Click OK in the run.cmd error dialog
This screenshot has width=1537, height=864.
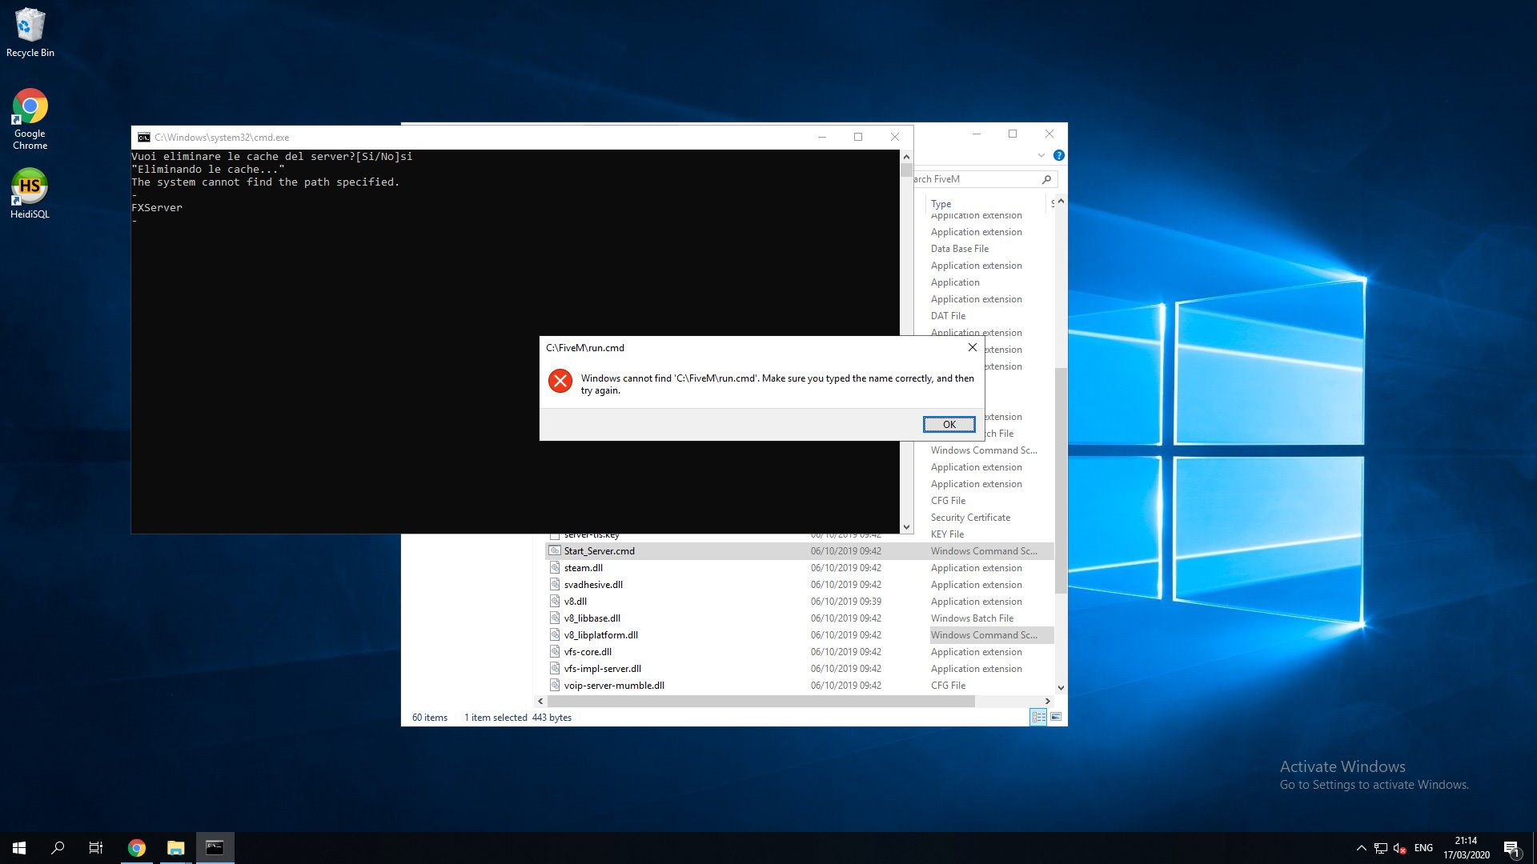click(949, 425)
